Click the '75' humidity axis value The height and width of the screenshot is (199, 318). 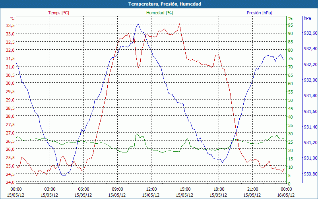tap(291, 59)
